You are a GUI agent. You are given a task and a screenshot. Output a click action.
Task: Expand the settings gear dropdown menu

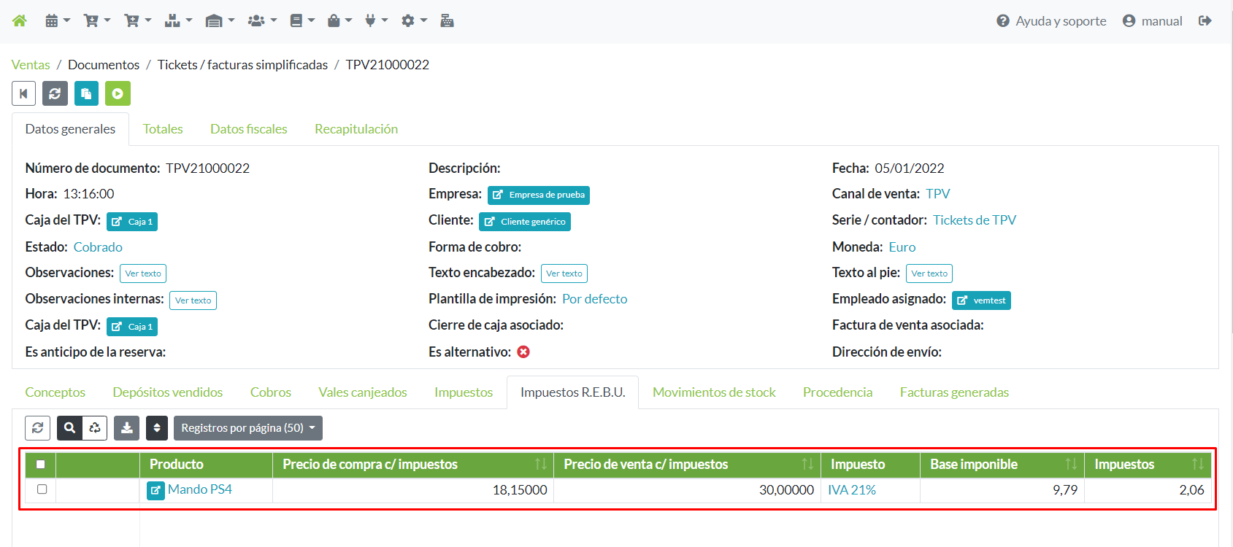click(x=414, y=20)
